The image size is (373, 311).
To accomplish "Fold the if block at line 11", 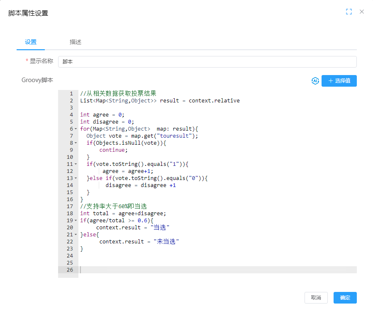I will point(76,164).
